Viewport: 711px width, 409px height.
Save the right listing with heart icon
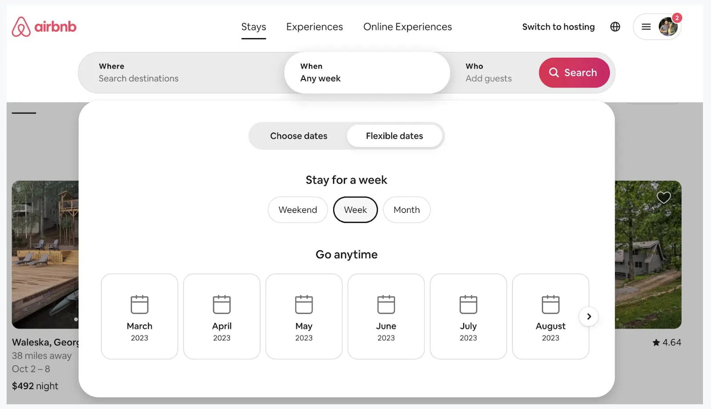(x=663, y=197)
